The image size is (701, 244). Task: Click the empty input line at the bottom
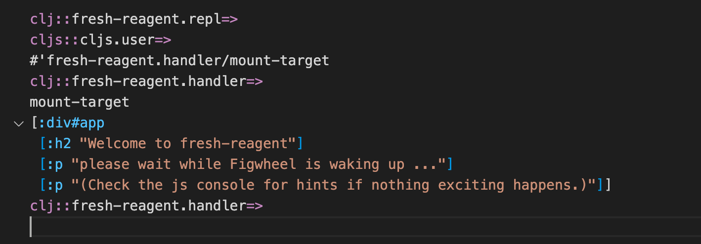point(346,227)
